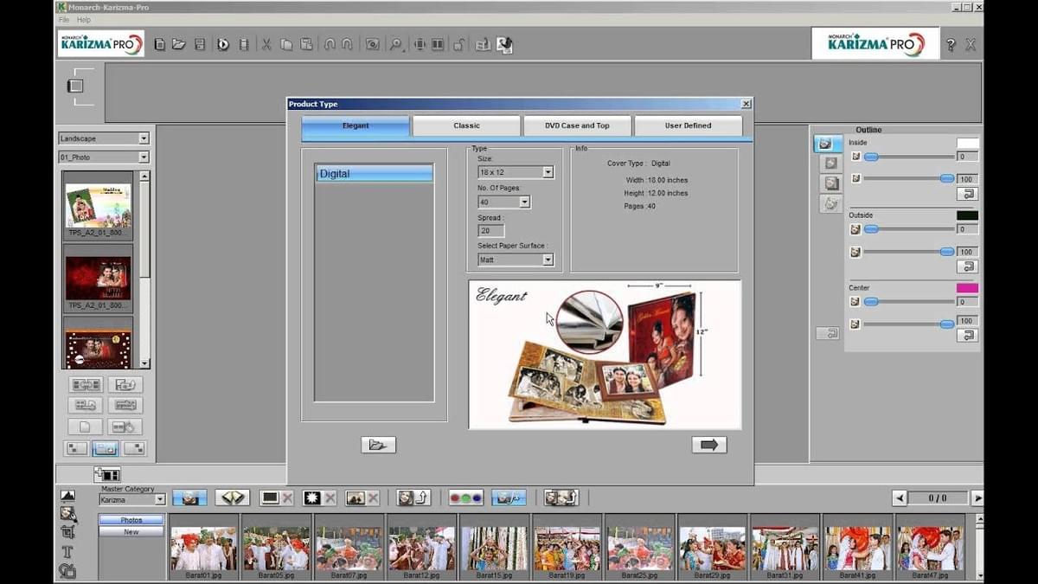Viewport: 1038px width, 584px height.
Task: Open the Select Paper Surface dropdown
Action: tap(548, 260)
